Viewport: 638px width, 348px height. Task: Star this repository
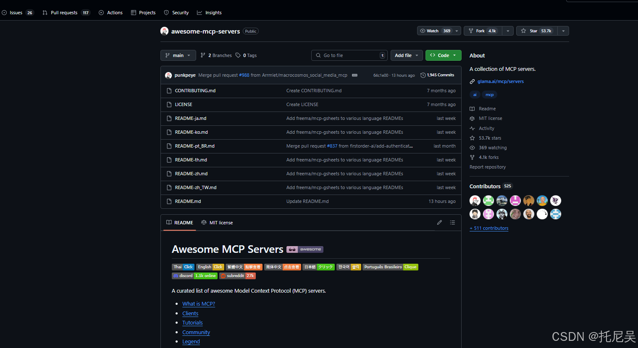coord(537,31)
